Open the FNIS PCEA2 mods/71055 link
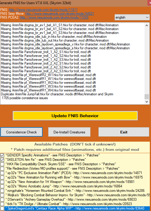The image size is (151, 211). pos(54,17)
